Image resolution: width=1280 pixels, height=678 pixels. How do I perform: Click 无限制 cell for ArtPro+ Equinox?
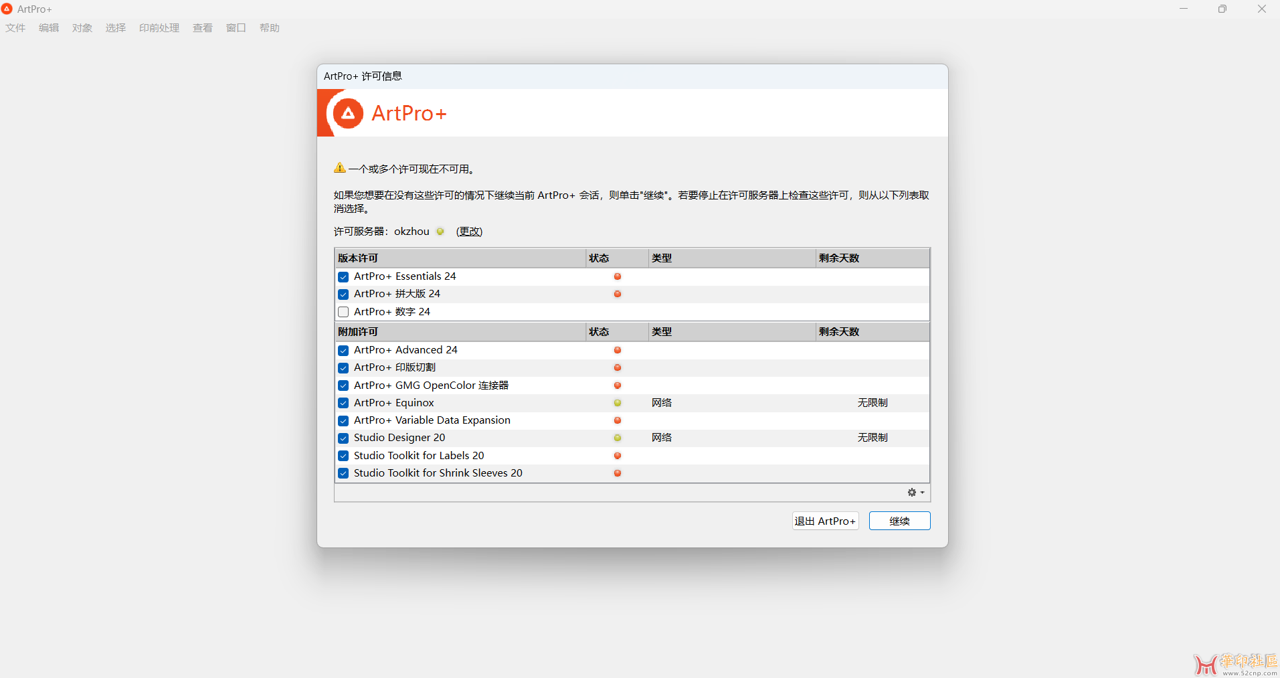point(873,403)
